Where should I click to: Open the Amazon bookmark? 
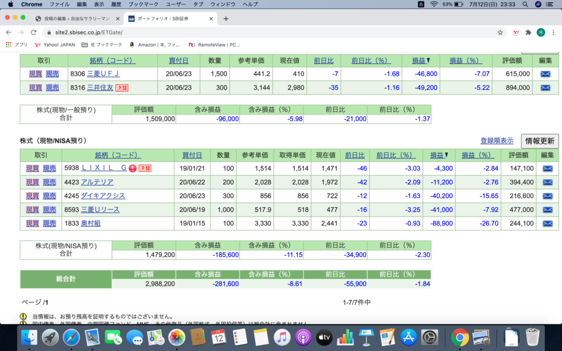[154, 45]
